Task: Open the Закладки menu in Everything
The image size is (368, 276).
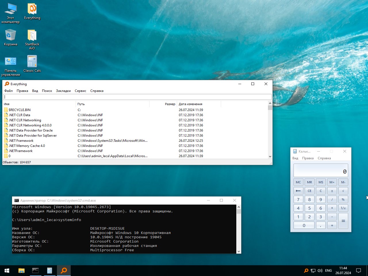Action: coord(63,91)
